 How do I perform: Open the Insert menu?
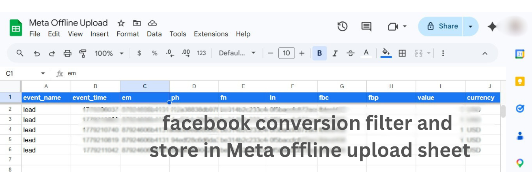(x=100, y=34)
